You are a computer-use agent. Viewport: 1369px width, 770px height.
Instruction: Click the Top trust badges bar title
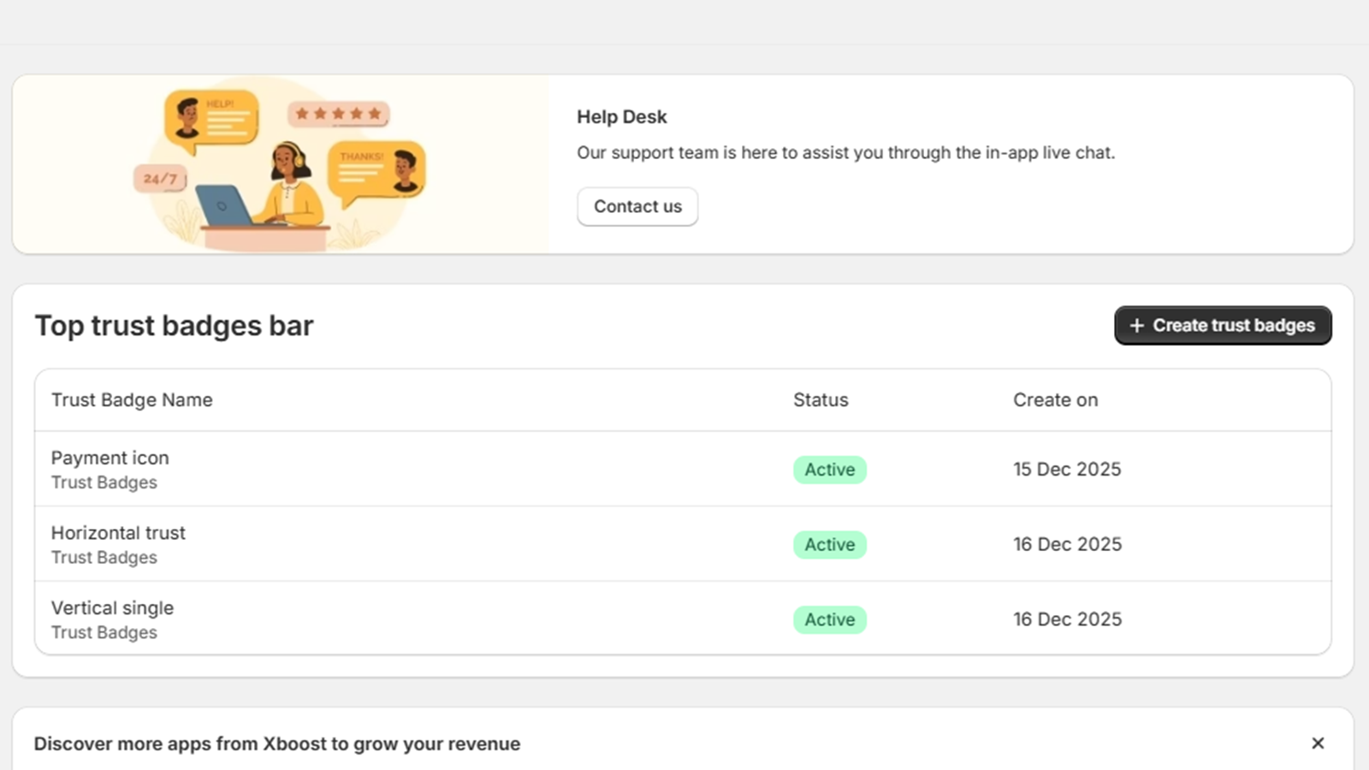174,326
